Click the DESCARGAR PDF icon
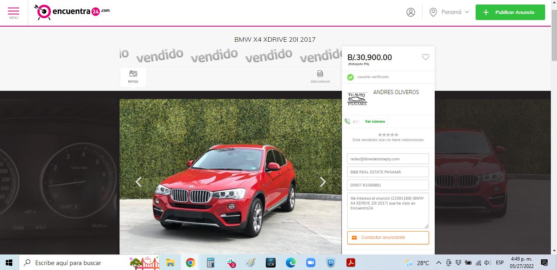Screen dimensions: 557x270 (320, 77)
